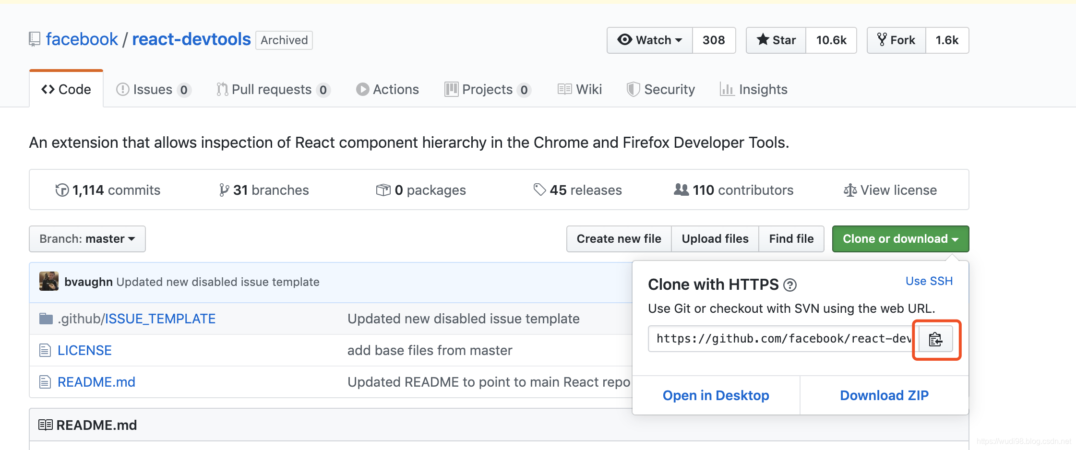1076x450 pixels.
Task: Click the Issues count badge 0
Action: [x=184, y=90]
